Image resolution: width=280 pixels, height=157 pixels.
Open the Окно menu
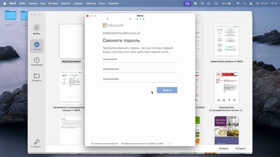(102, 3)
